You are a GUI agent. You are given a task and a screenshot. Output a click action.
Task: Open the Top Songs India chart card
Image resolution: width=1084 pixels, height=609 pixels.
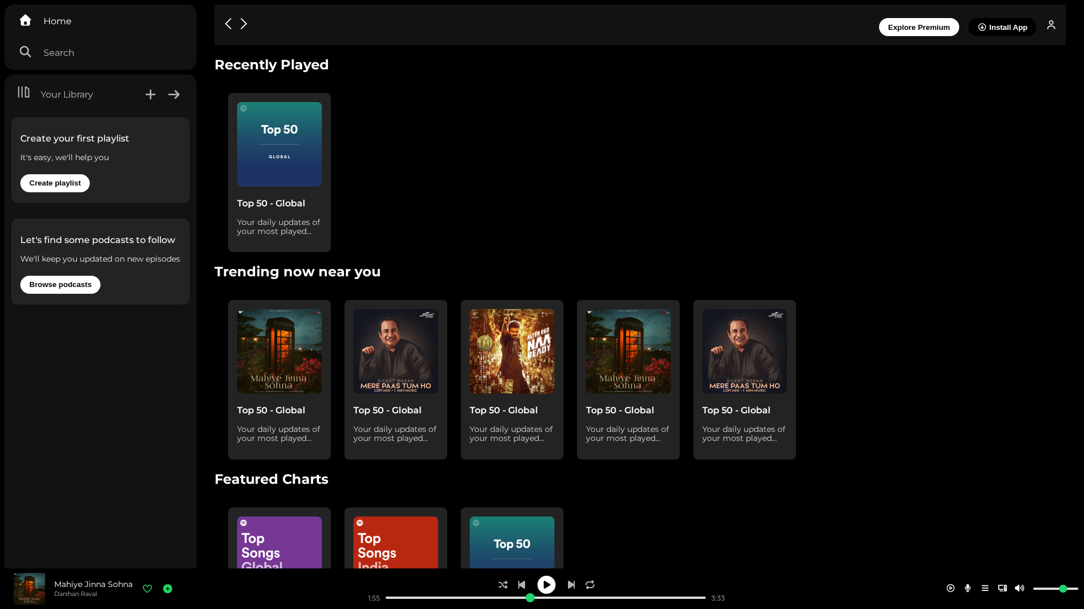point(396,539)
